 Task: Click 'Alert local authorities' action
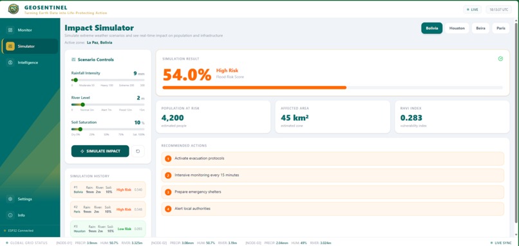pyautogui.click(x=333, y=209)
